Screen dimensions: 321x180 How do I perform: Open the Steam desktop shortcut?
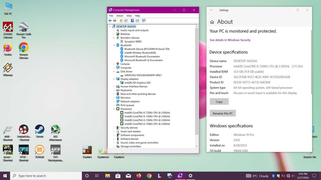(x=39, y=131)
